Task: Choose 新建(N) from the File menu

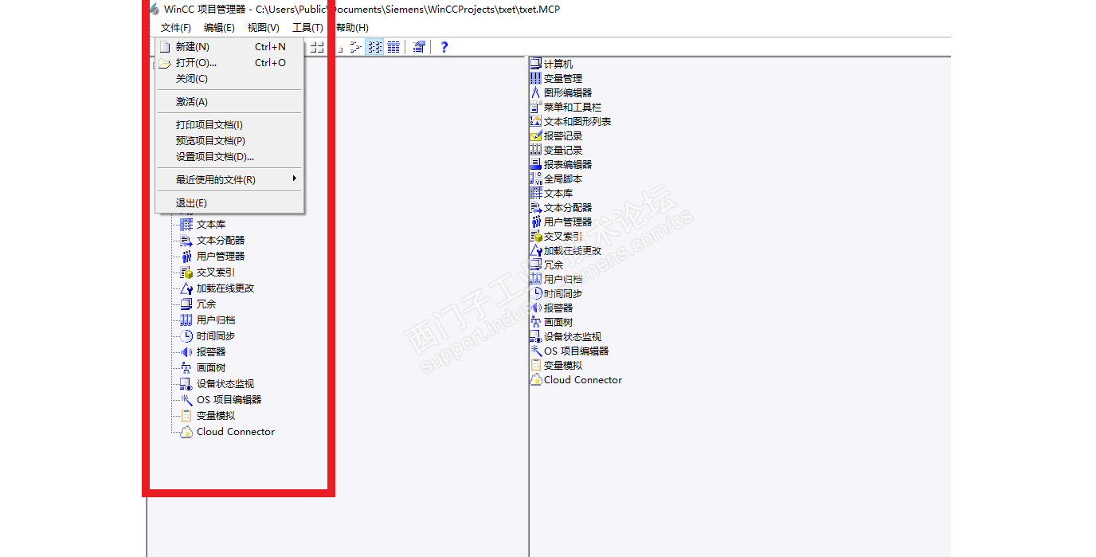Action: [229, 47]
